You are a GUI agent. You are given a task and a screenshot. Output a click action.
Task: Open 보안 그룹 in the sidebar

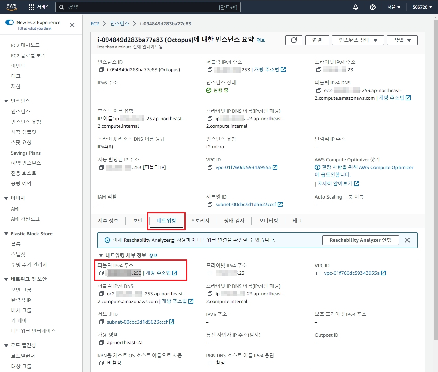21,290
